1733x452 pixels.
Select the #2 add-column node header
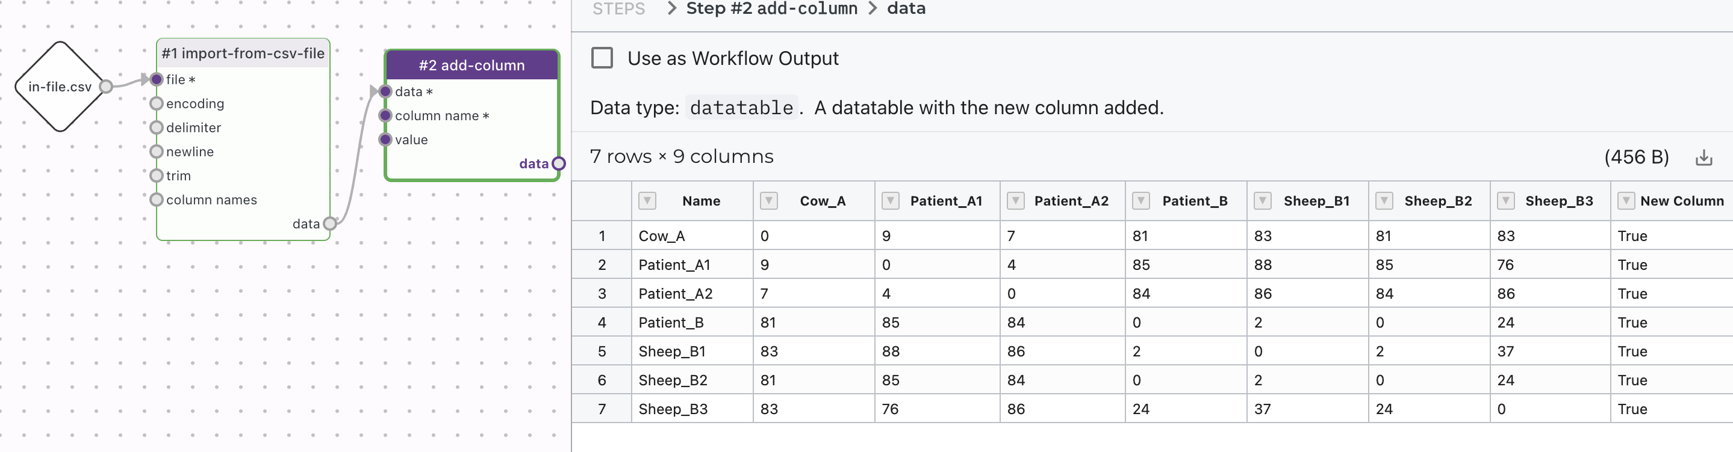(471, 65)
